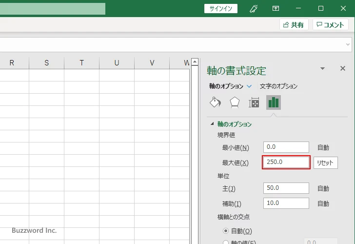Collapse the 軸のオプション section triangle
The width and height of the screenshot is (355, 244).
point(212,124)
